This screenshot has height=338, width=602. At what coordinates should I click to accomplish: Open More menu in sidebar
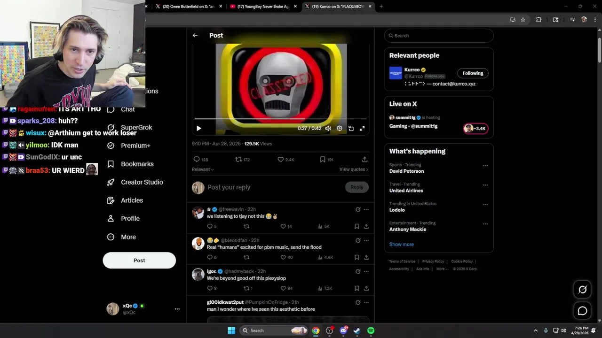coord(121,237)
